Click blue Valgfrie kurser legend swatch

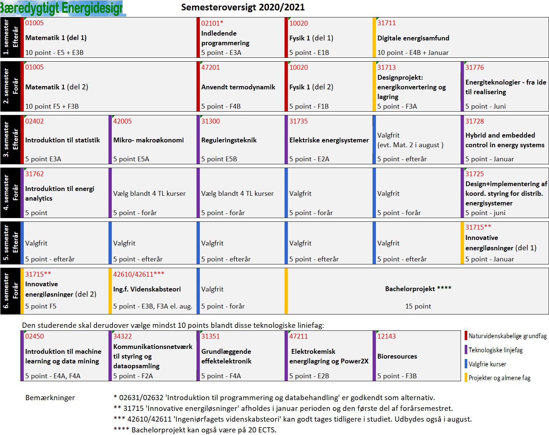pyautogui.click(x=466, y=364)
